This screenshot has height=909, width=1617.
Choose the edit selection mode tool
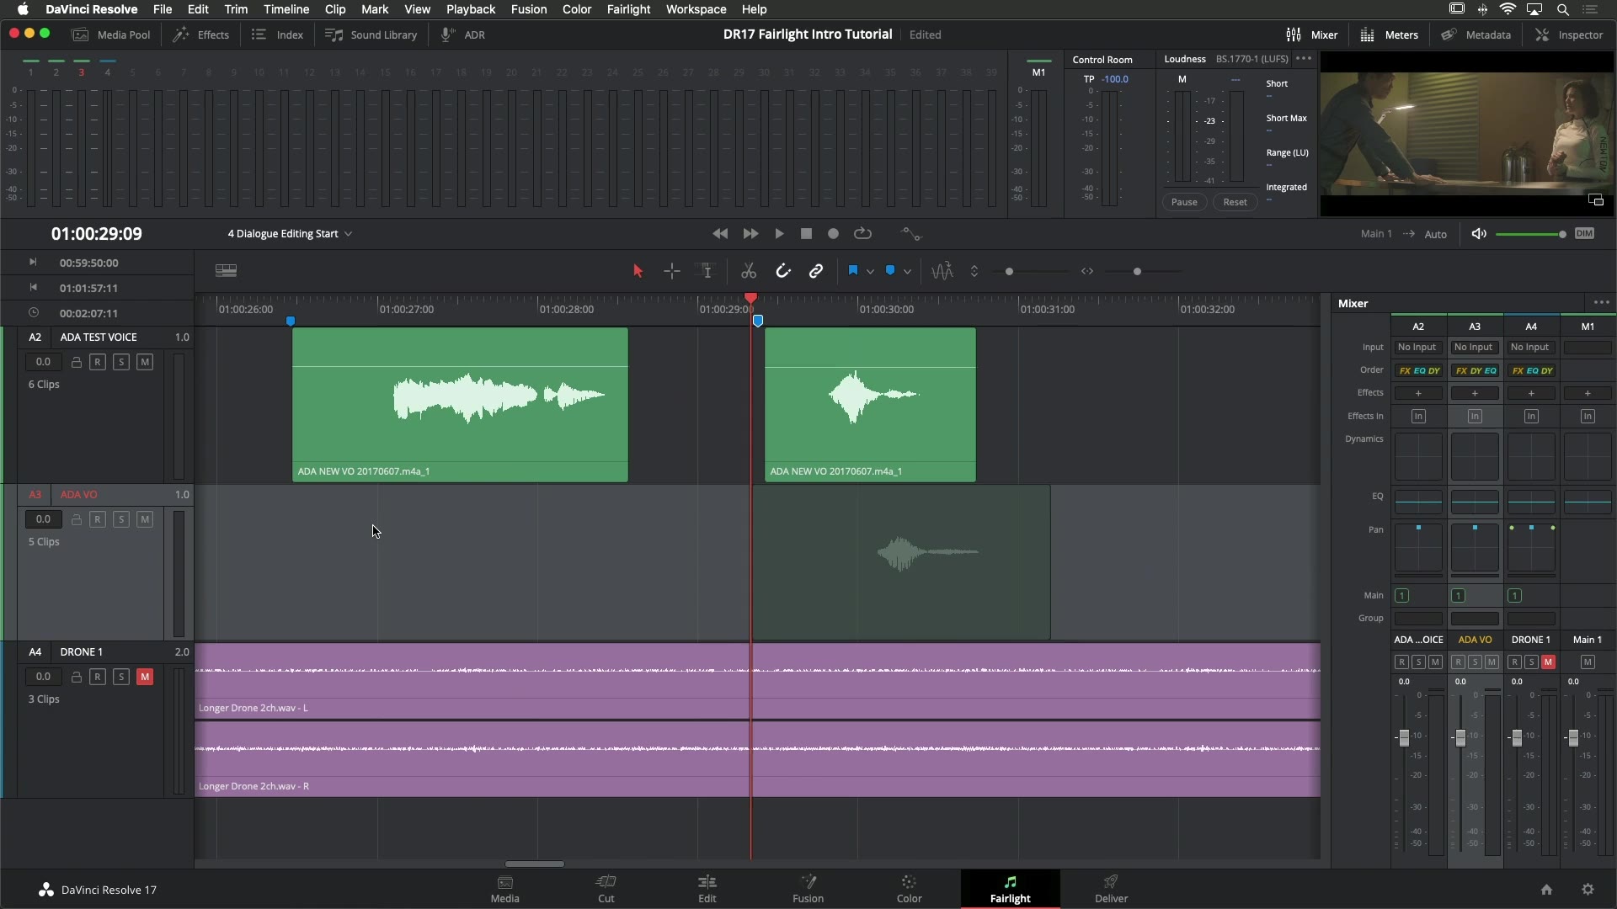tap(706, 271)
